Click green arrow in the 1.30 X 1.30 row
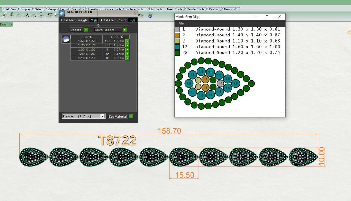Screen dimensions: 351x201 pyautogui.click(x=127, y=50)
